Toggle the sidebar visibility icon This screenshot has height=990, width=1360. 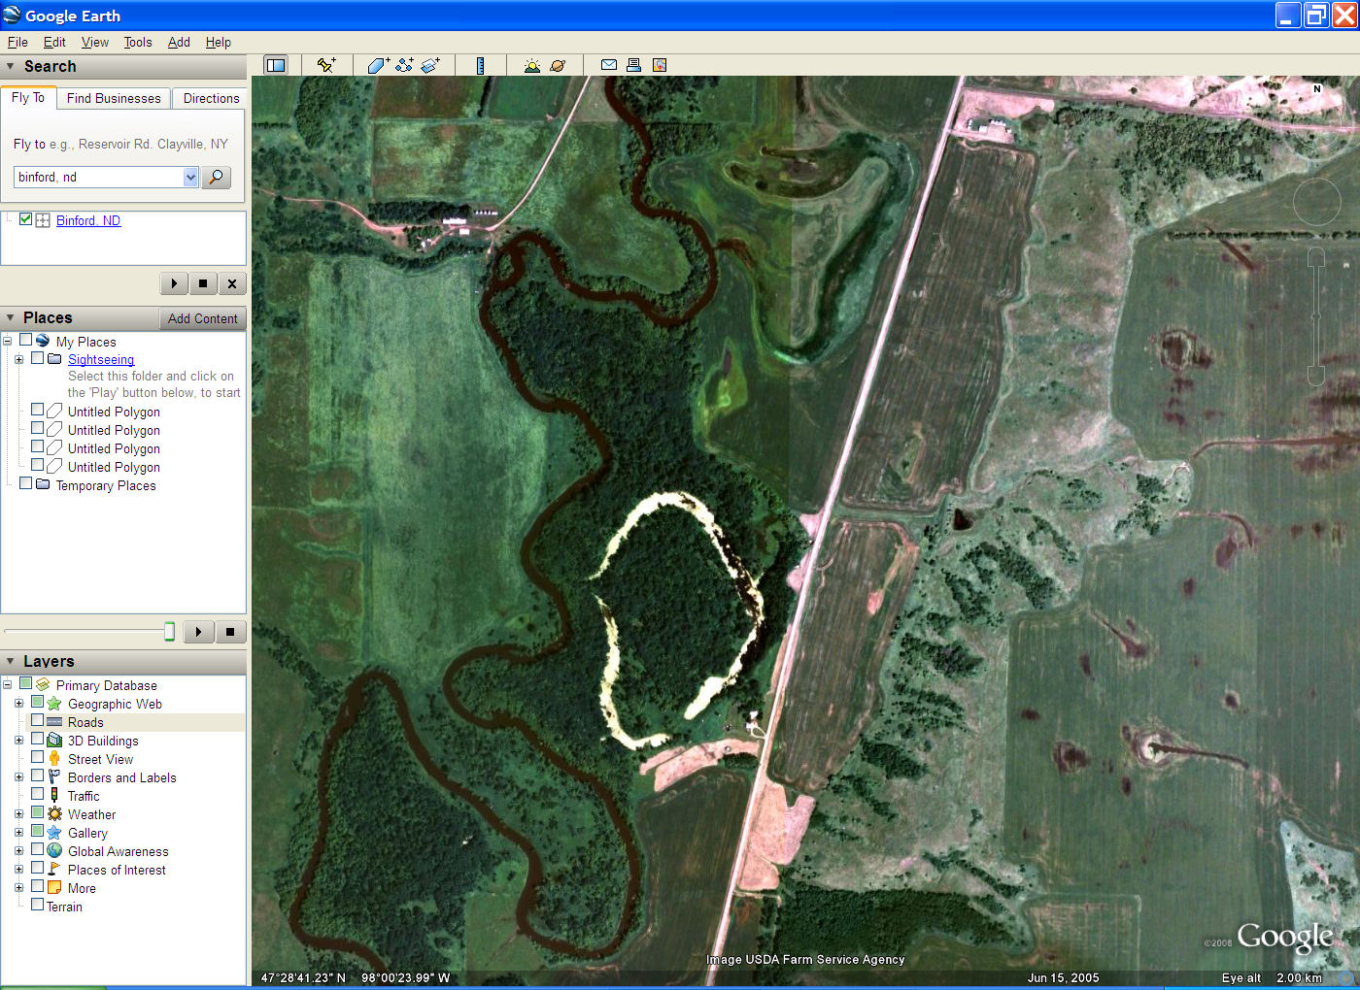pos(276,65)
